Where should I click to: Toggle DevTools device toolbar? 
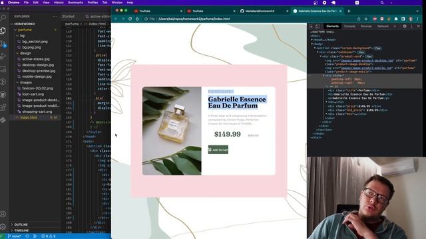click(x=318, y=27)
